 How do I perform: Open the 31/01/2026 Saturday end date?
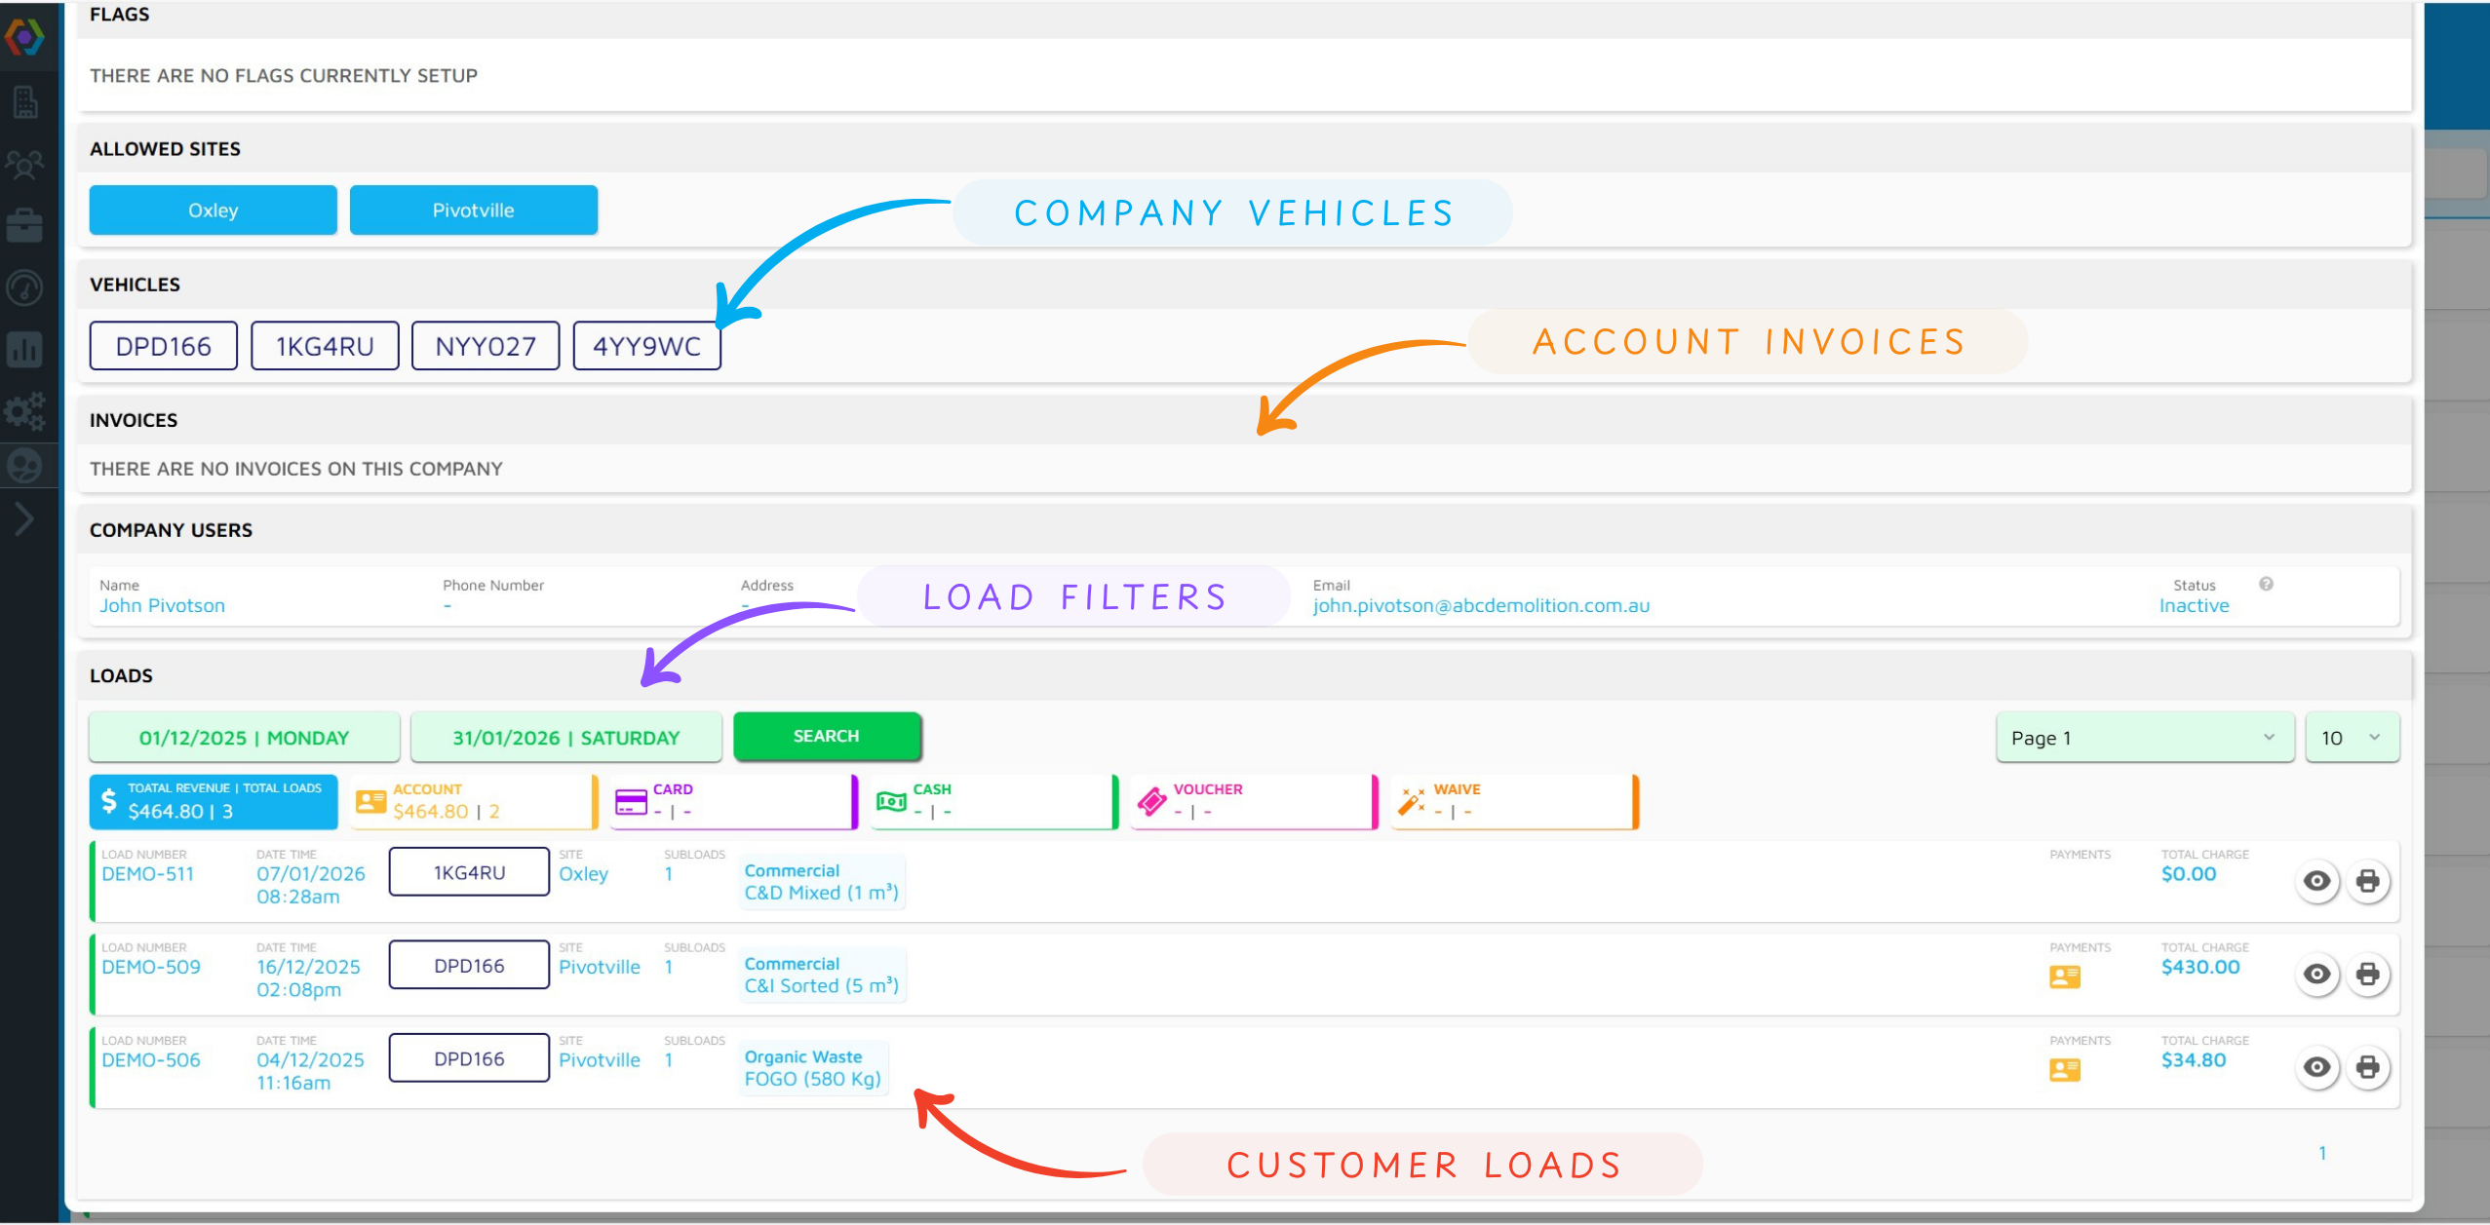point(565,738)
